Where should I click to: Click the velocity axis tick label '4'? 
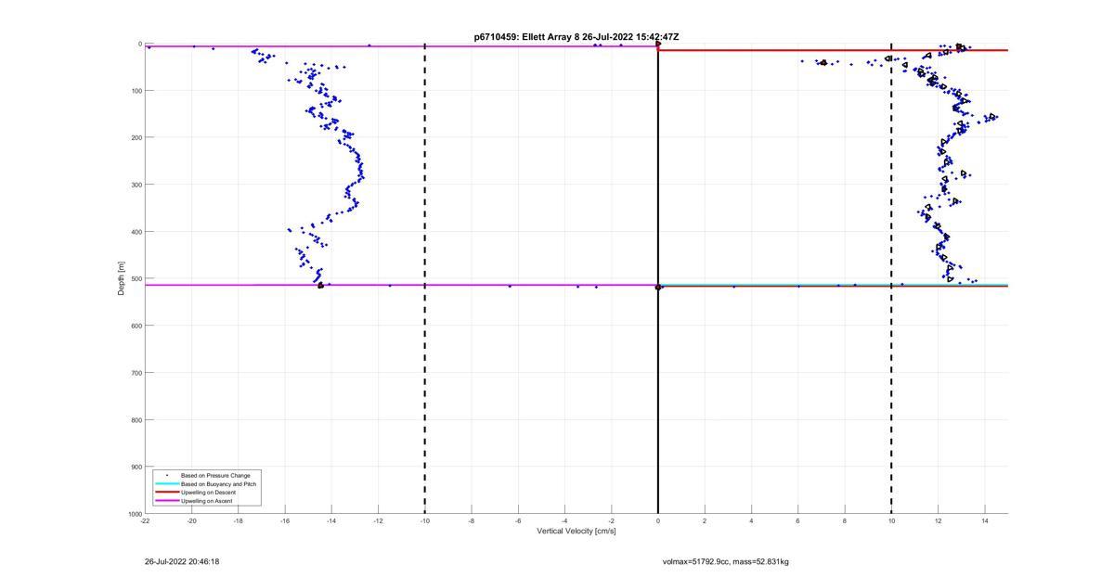pos(751,521)
